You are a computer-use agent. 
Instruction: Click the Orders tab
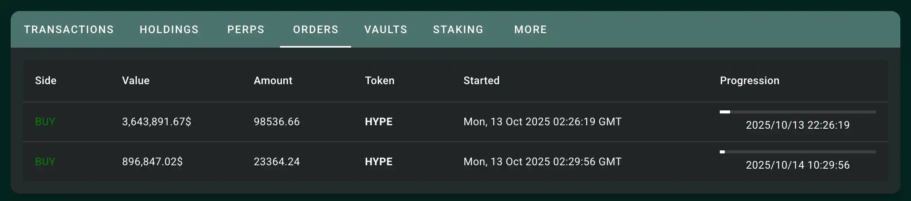(315, 30)
